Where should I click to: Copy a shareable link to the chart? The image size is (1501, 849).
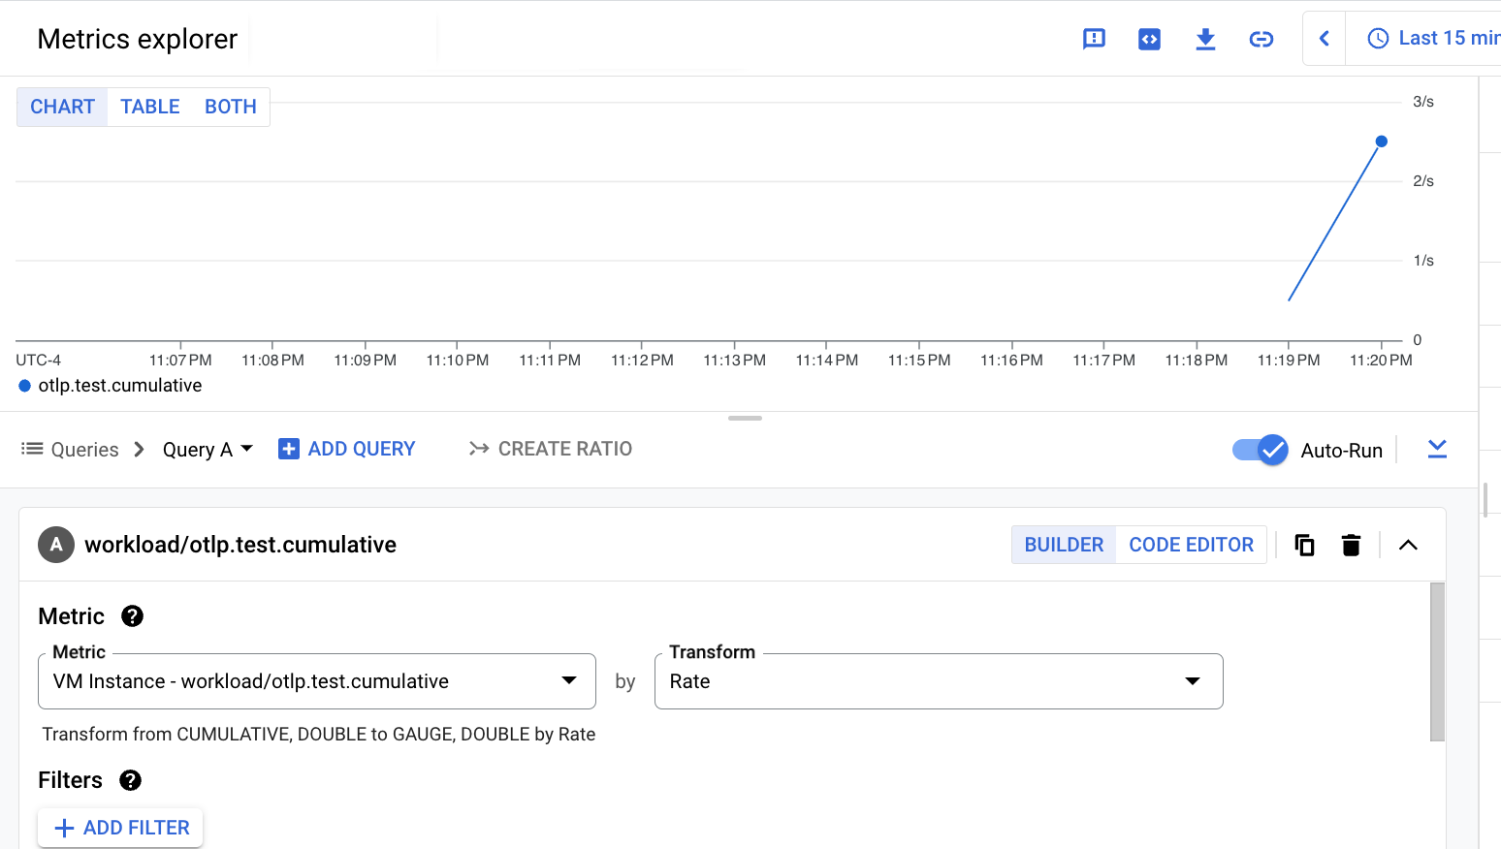click(1261, 39)
